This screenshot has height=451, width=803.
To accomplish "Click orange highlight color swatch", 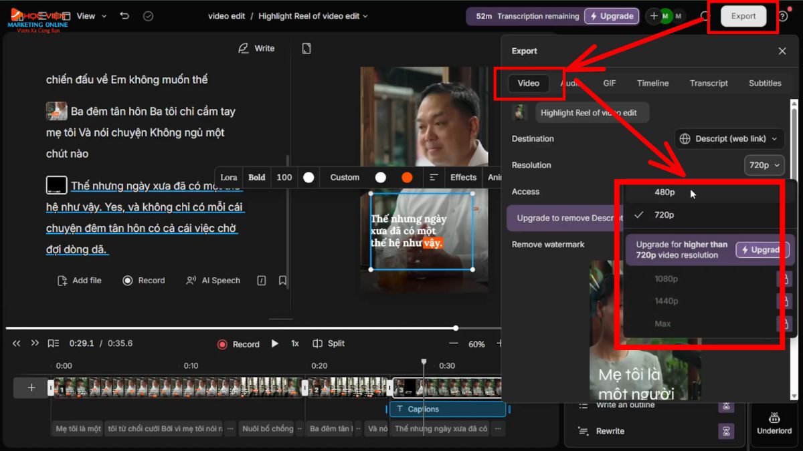I will click(407, 178).
